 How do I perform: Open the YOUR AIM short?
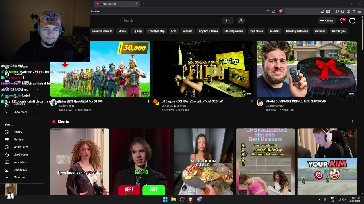coord(327,162)
